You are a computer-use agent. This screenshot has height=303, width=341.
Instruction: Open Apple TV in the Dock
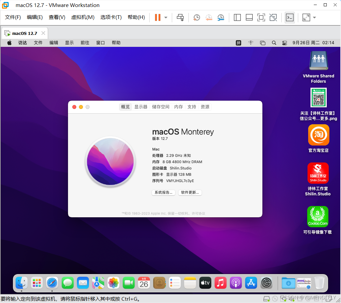205,283
